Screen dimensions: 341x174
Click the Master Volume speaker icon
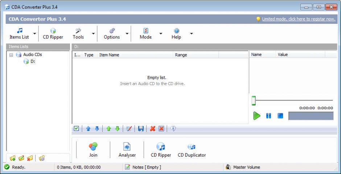click(x=228, y=167)
